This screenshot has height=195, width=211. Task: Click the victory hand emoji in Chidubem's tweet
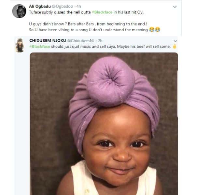coord(175,47)
